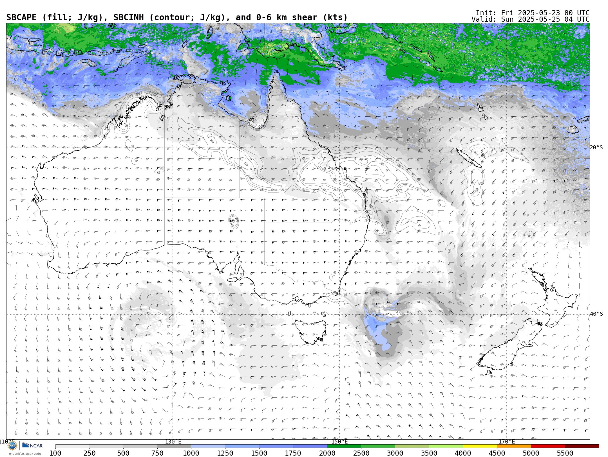Open the ensemble.ucar.edu text link
Image resolution: width=608 pixels, height=457 pixels.
click(x=25, y=454)
